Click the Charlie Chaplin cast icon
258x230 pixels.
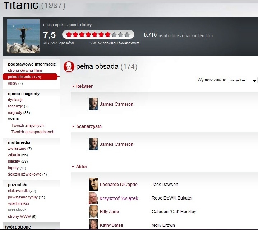pyautogui.click(x=69, y=67)
